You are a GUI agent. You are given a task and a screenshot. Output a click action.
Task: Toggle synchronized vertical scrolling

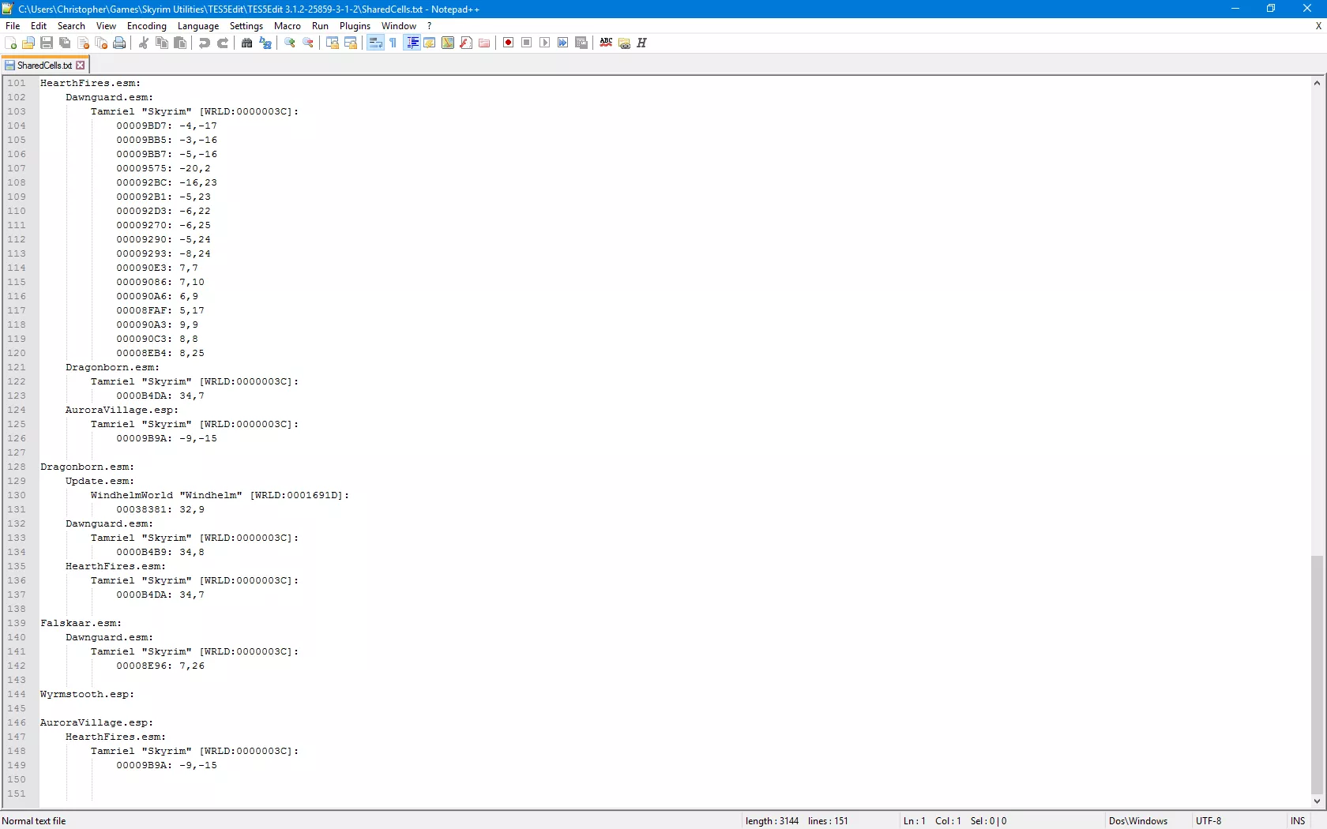333,43
